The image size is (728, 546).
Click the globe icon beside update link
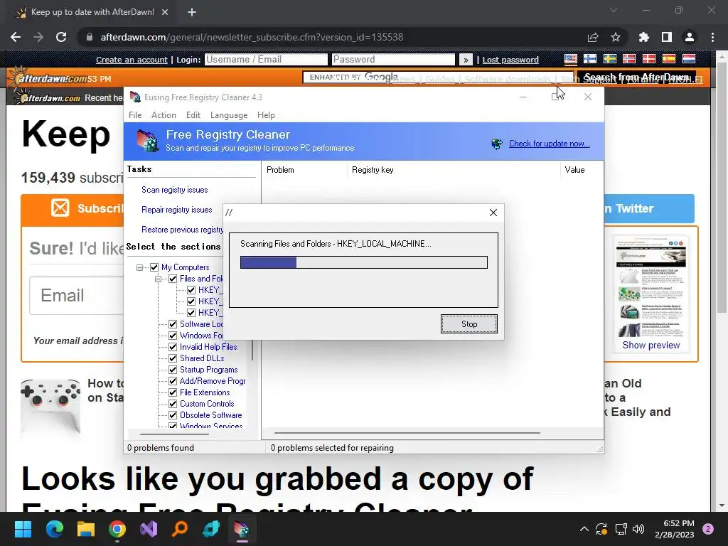click(x=497, y=144)
